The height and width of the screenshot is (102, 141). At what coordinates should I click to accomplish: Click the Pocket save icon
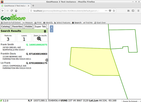[x=110, y=11]
